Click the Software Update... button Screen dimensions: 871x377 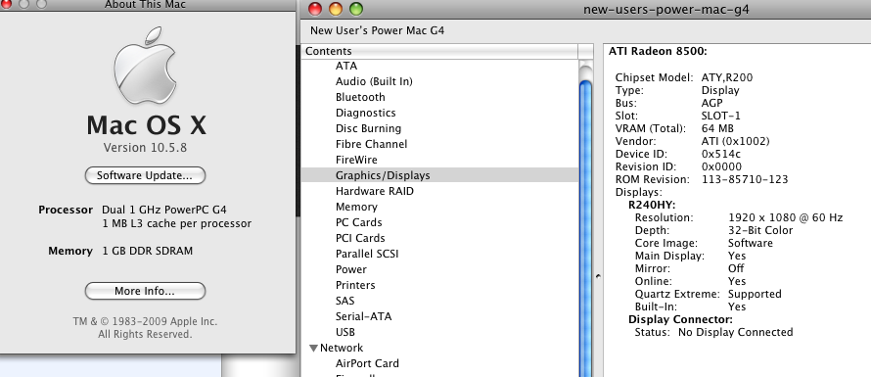(145, 175)
